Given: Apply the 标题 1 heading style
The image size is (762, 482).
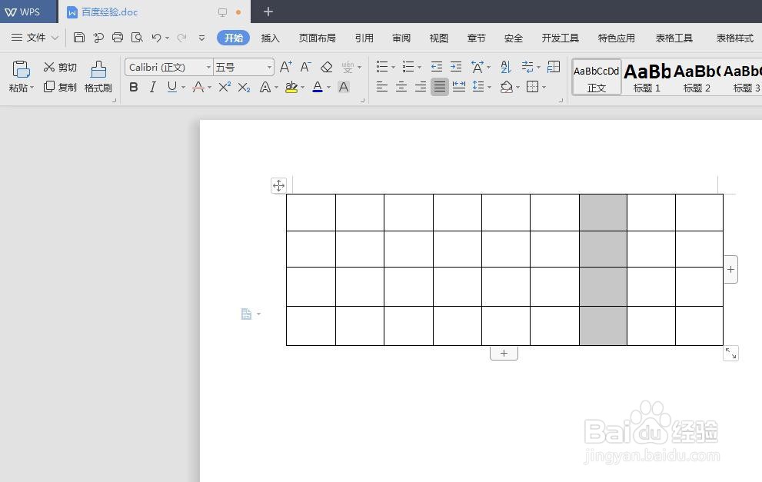Looking at the screenshot, I should click(x=647, y=78).
